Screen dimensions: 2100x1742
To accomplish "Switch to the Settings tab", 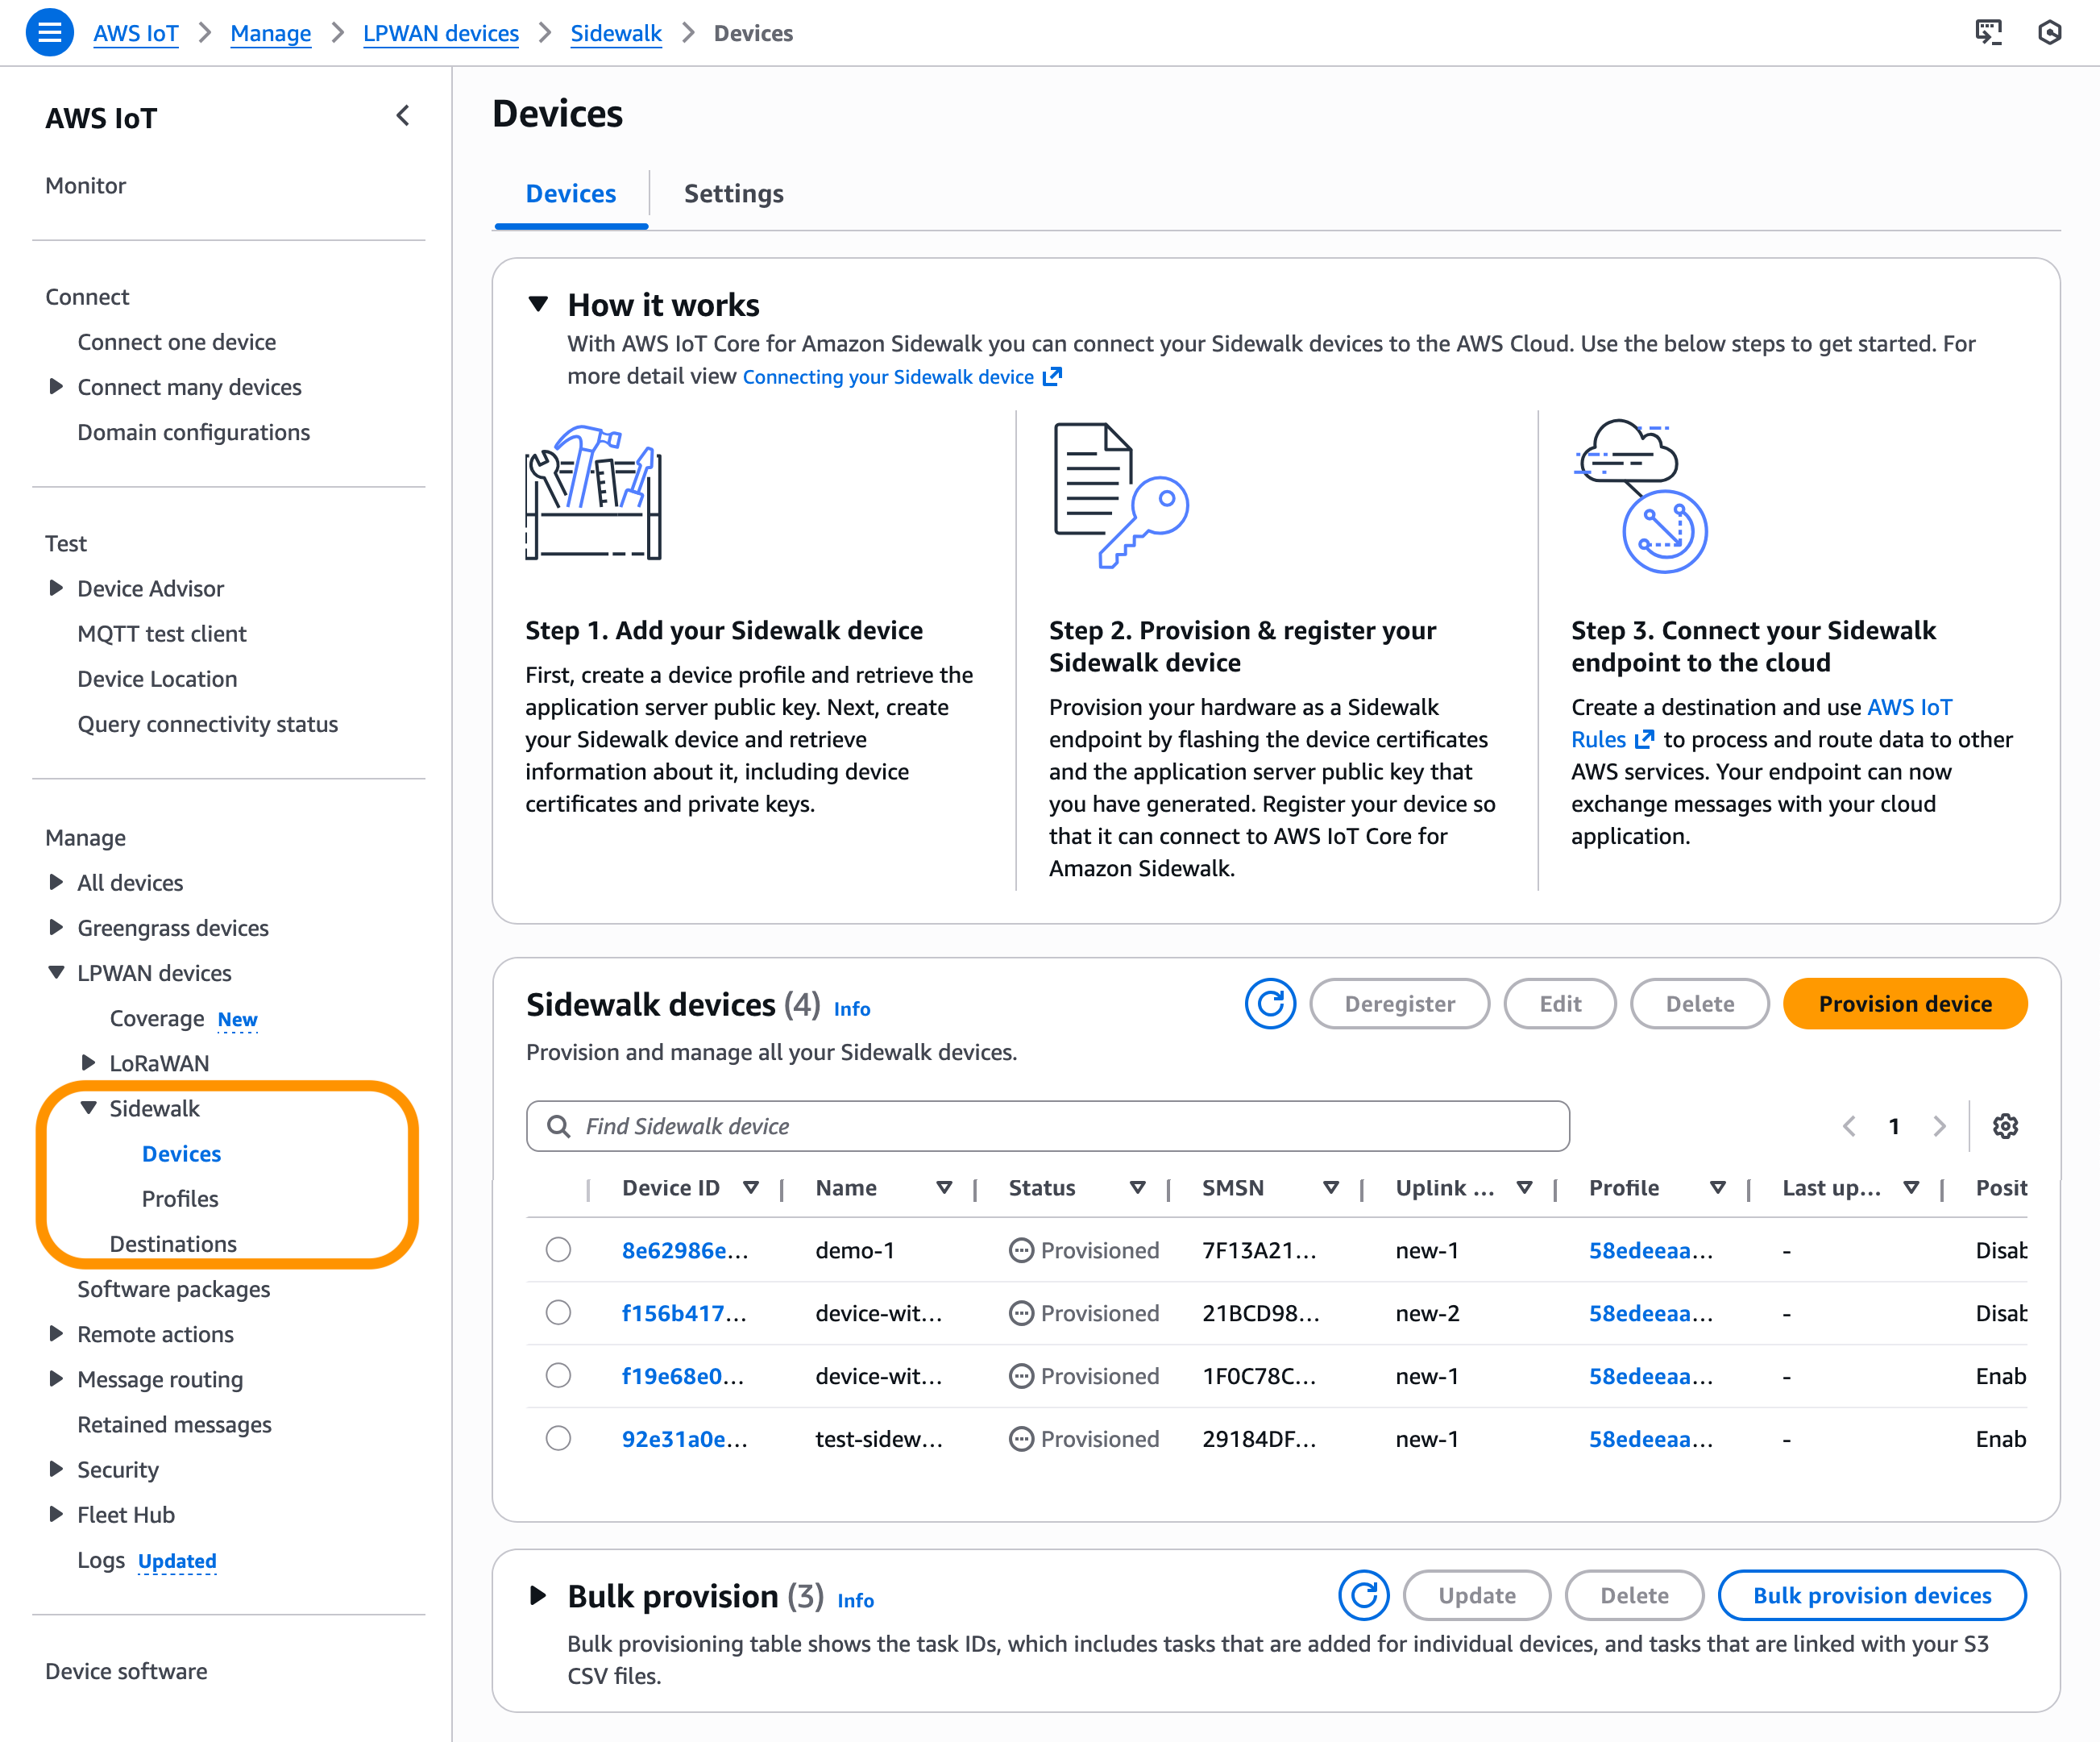I will [x=733, y=193].
